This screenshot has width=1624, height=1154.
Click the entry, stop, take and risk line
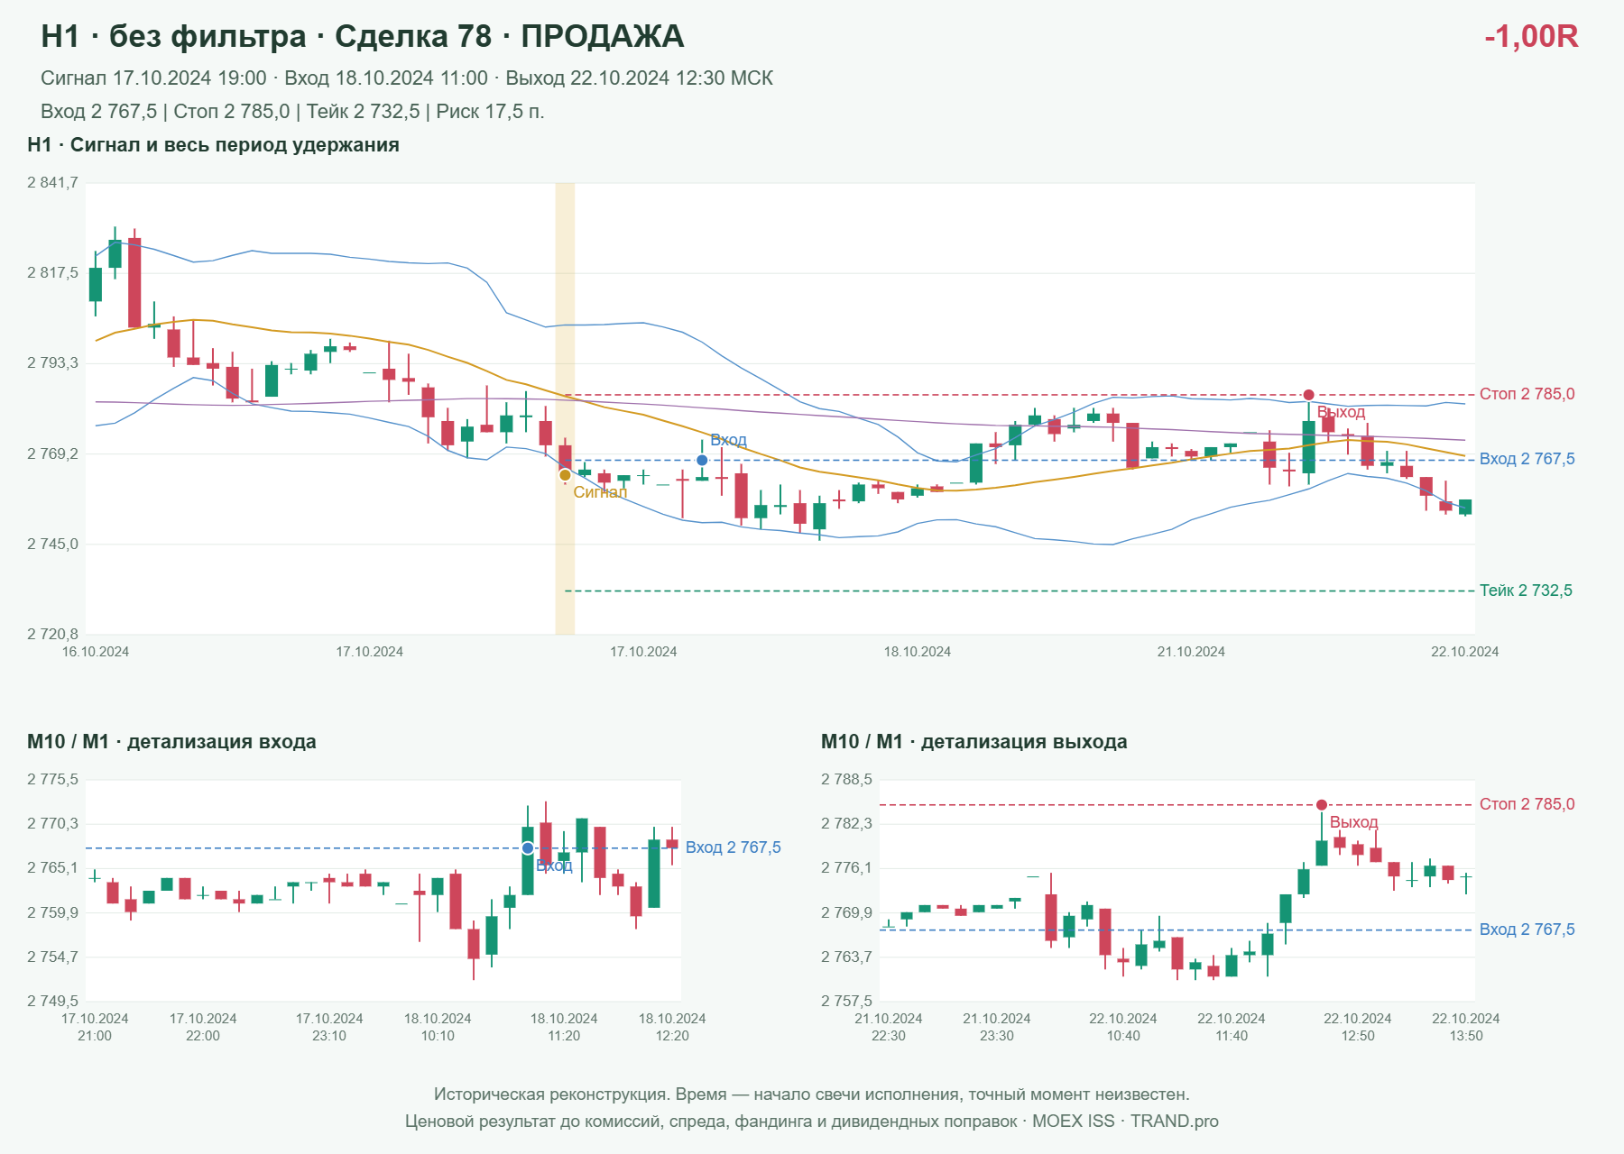point(292,112)
